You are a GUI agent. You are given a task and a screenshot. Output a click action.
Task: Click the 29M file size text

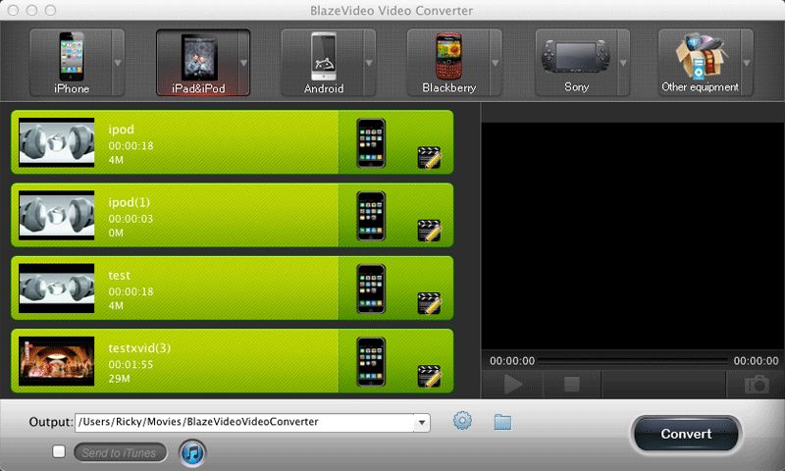click(x=119, y=379)
